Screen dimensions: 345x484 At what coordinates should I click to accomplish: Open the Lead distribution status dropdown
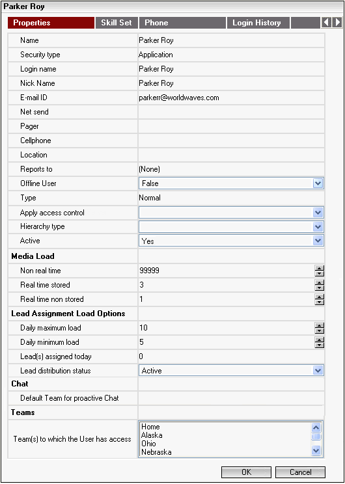pos(318,370)
